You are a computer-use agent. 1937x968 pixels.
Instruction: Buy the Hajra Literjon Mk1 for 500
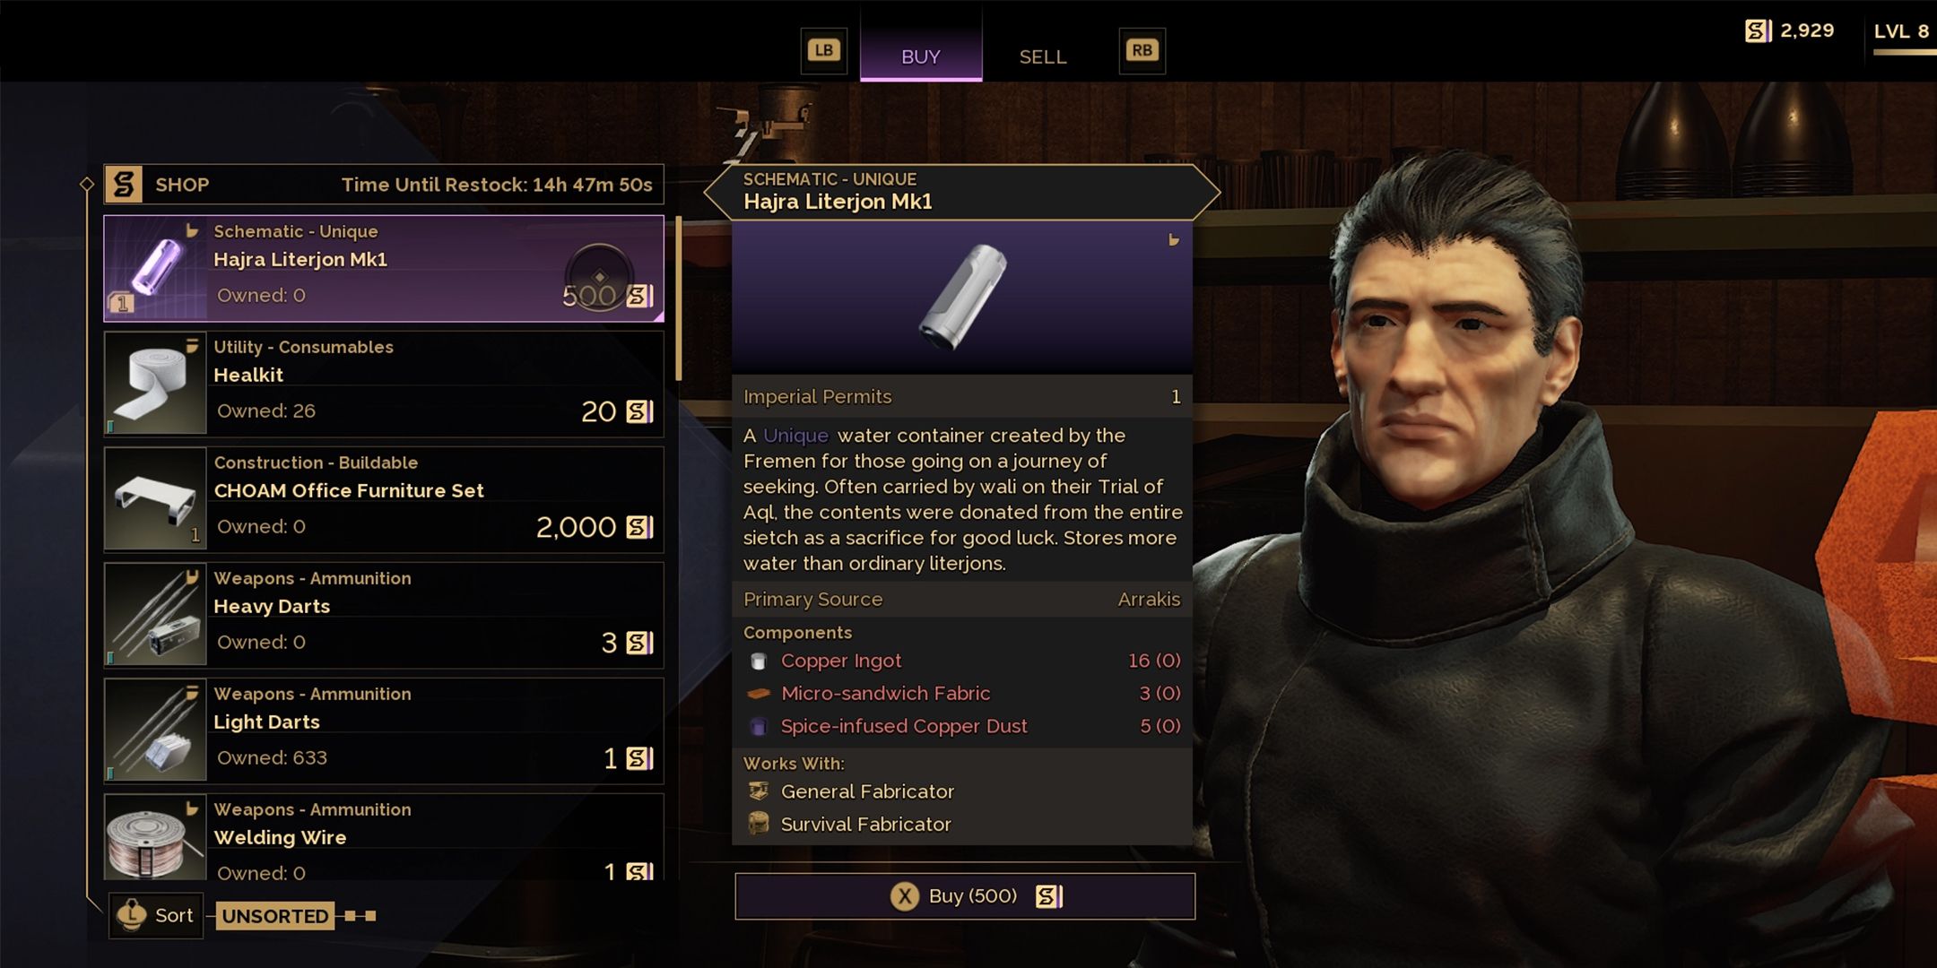[x=965, y=896]
